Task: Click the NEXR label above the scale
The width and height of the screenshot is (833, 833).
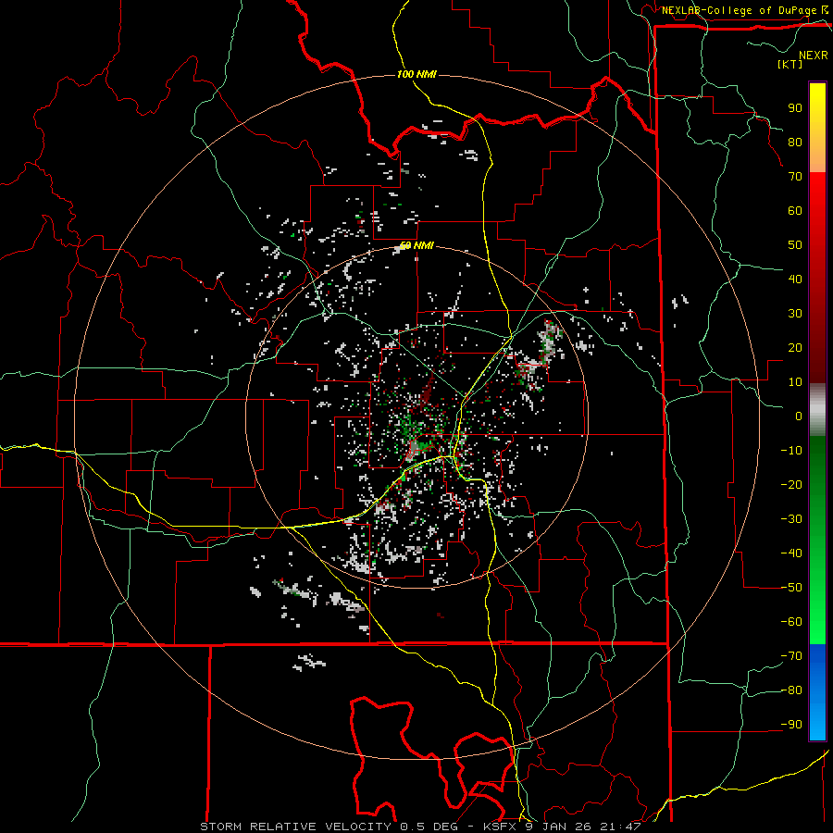Action: coord(813,56)
